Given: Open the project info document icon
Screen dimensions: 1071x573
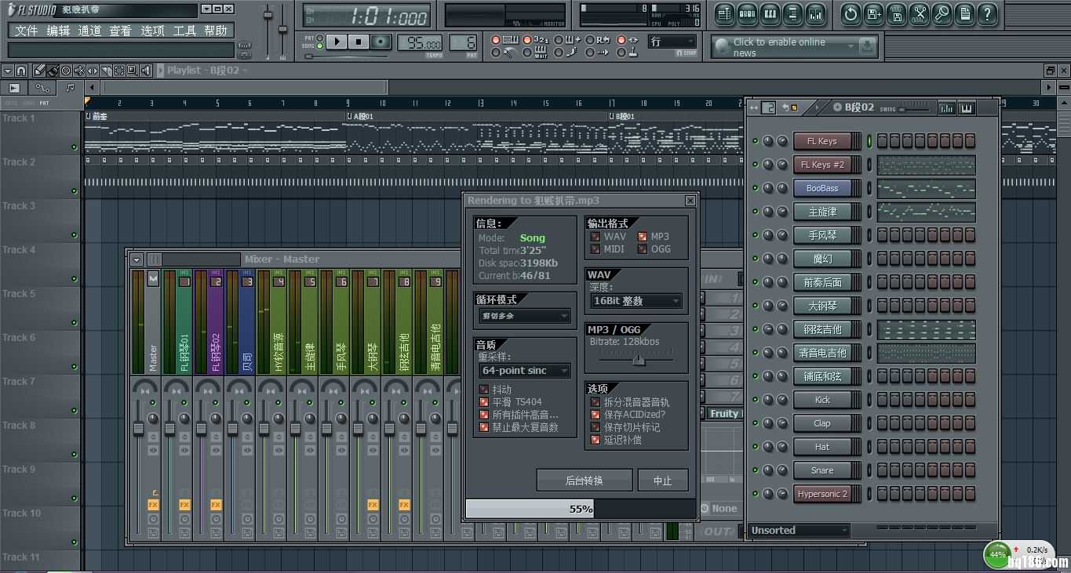Looking at the screenshot, I should coord(964,14).
